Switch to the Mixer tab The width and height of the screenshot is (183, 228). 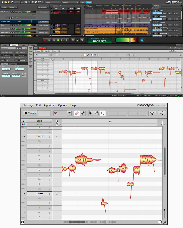23,45
